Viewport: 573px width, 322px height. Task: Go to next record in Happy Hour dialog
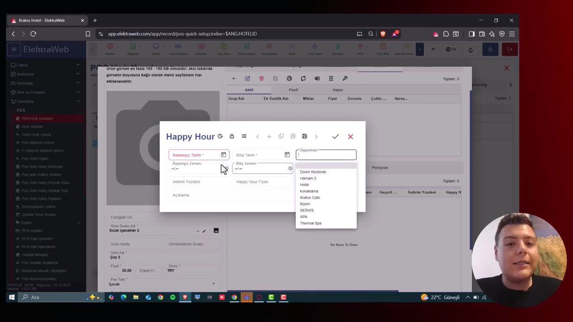coord(316,136)
